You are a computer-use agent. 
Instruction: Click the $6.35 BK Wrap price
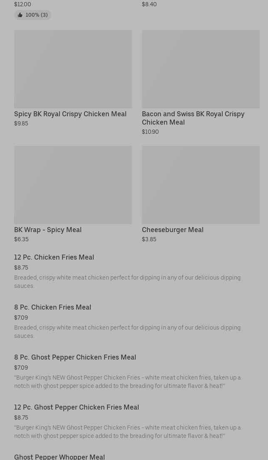[21, 240]
